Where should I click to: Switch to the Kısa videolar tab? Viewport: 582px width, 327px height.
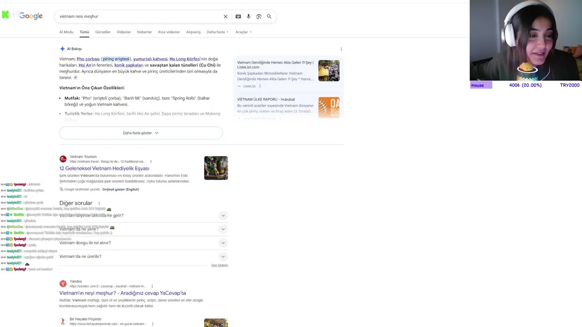pyautogui.click(x=169, y=32)
